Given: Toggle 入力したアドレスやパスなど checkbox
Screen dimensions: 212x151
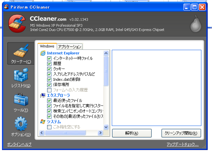Looking at the screenshot, I should pos(49,74).
